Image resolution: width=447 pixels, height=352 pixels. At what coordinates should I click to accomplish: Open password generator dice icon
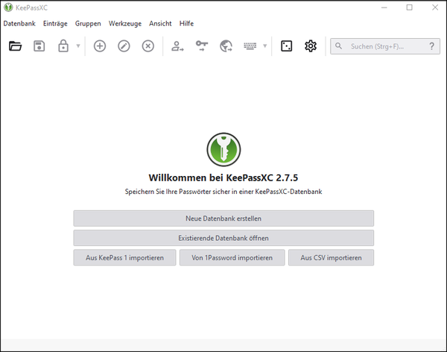[x=287, y=46]
